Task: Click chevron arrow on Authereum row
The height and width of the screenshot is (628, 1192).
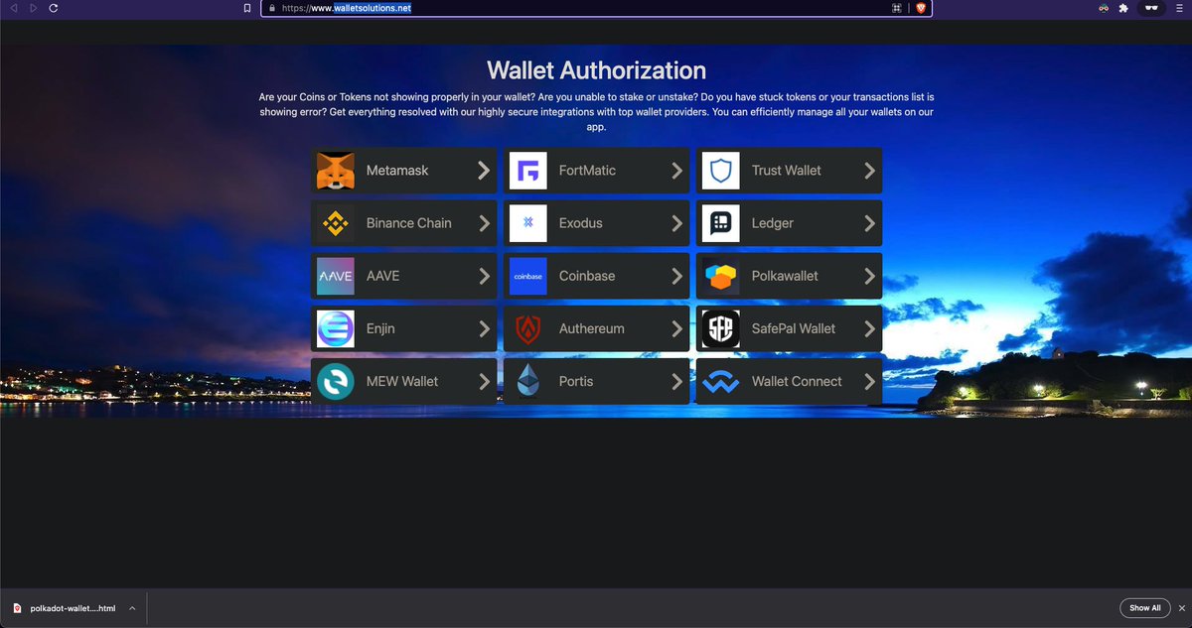Action: point(676,328)
